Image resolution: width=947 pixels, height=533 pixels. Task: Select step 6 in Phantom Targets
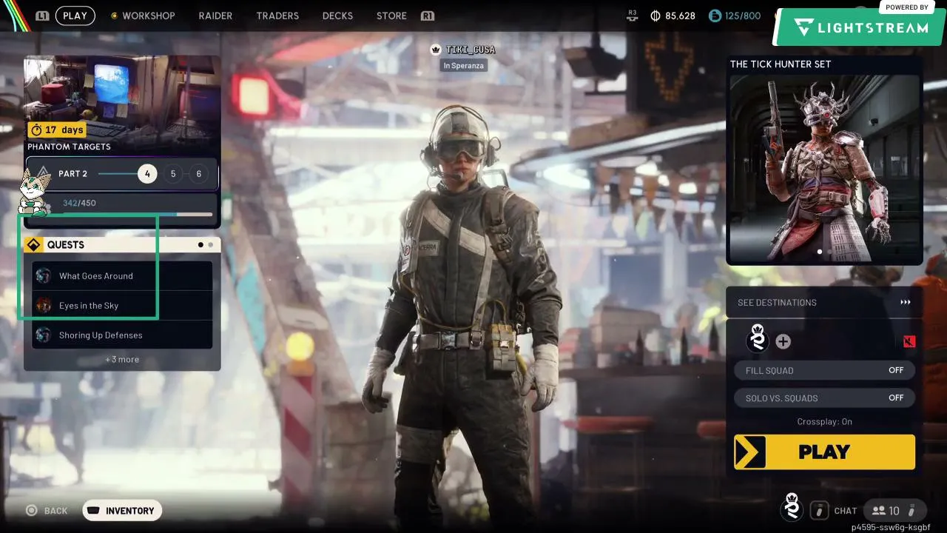pyautogui.click(x=198, y=174)
